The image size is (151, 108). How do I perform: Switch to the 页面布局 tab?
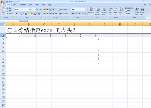(23, 5)
